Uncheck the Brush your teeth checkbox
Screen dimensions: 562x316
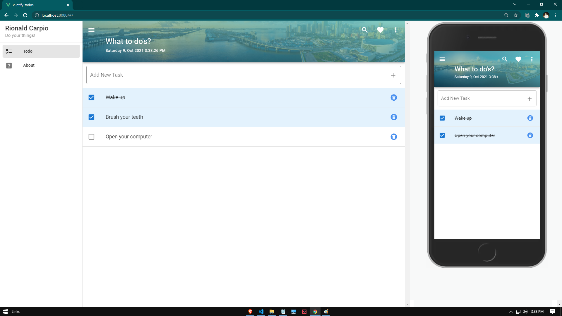click(91, 117)
